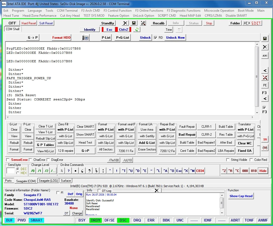Select the DEC radio button
Viewport: 273px width, 226px height.
(18, 169)
